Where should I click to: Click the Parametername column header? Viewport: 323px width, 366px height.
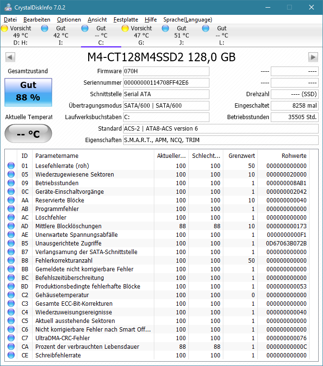[93, 155]
